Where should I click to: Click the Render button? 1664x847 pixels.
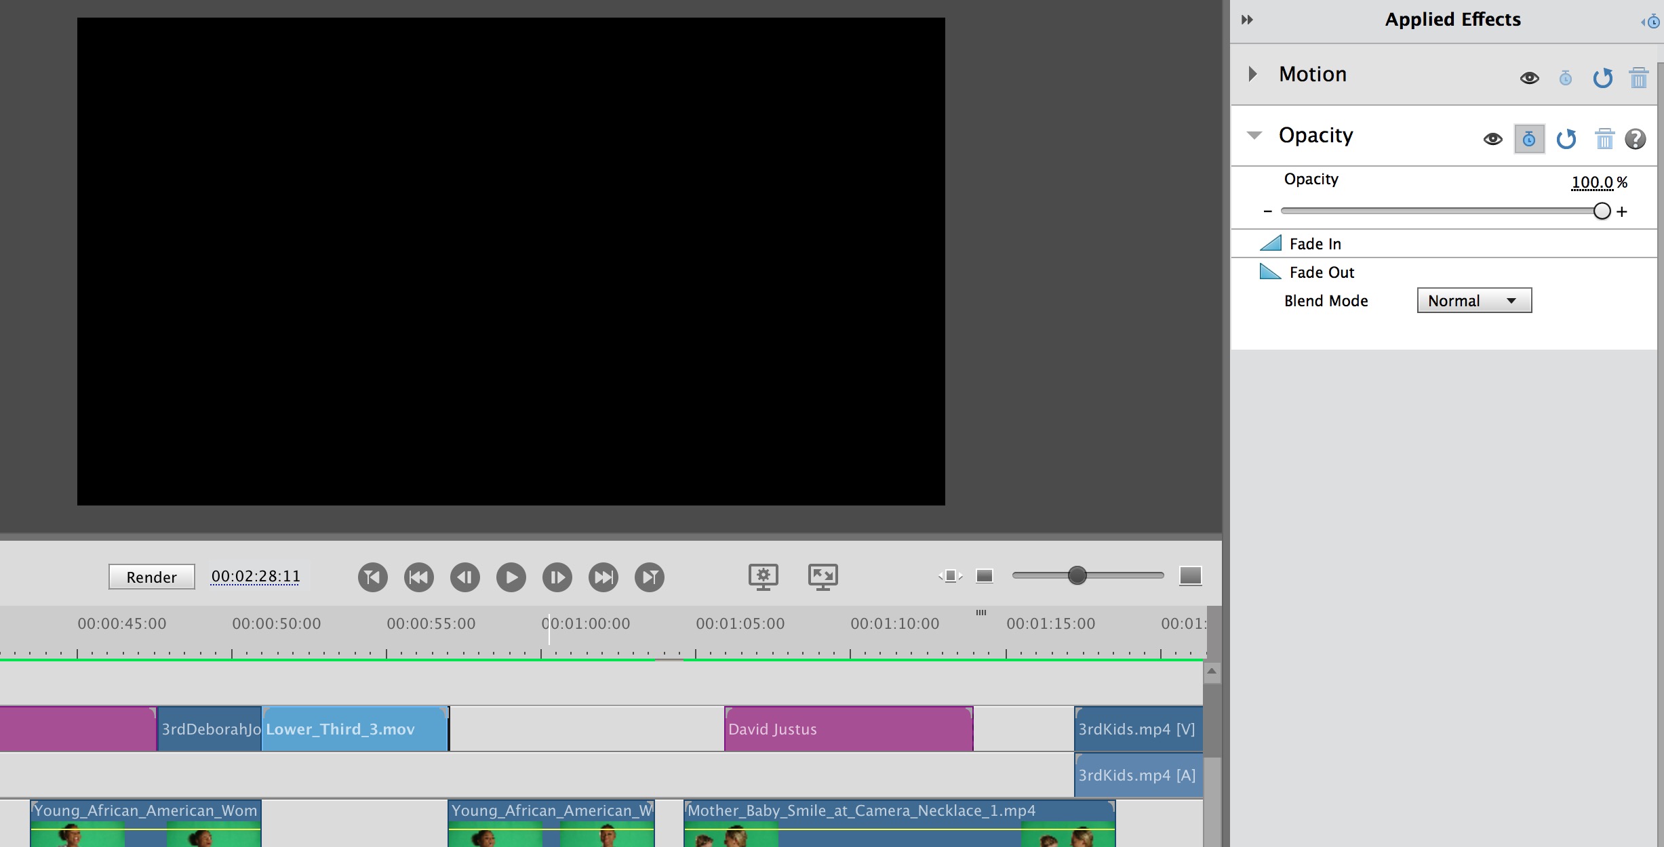click(x=151, y=576)
